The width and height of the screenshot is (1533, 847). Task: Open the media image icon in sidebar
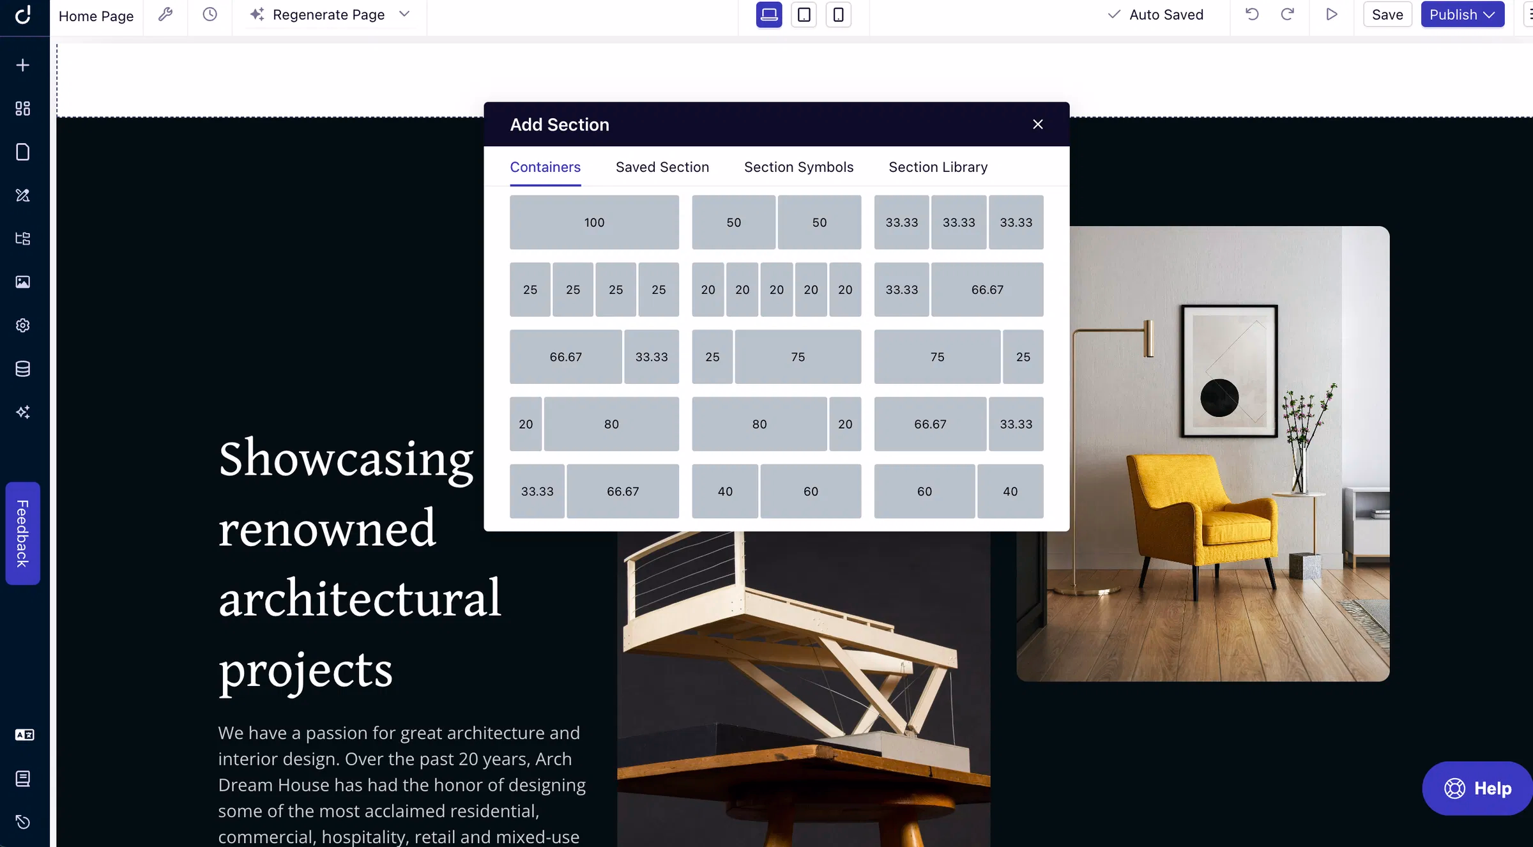pos(22,282)
